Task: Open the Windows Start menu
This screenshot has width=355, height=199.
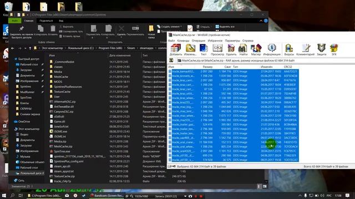Action: 4,196
